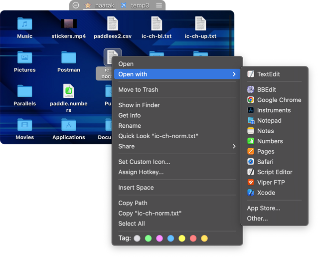Select the naarak tab

(105, 5)
